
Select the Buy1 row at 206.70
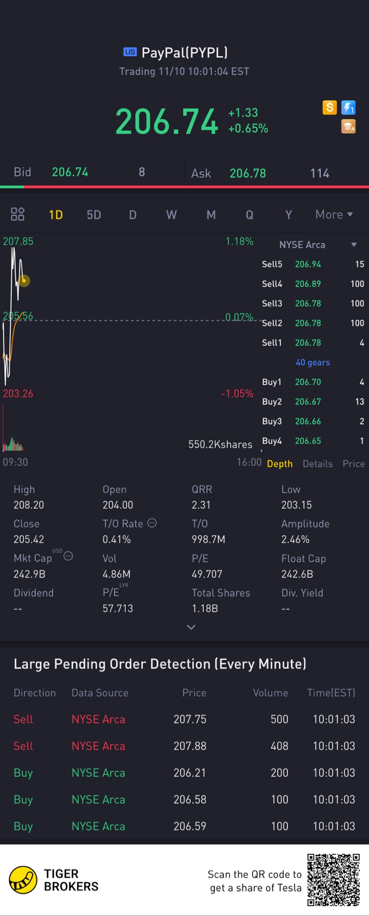[313, 382]
